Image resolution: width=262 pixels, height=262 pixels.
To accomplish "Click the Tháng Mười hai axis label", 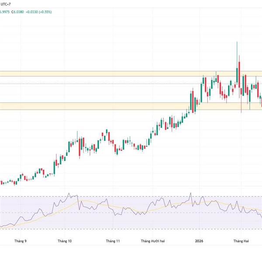I will [x=153, y=241].
